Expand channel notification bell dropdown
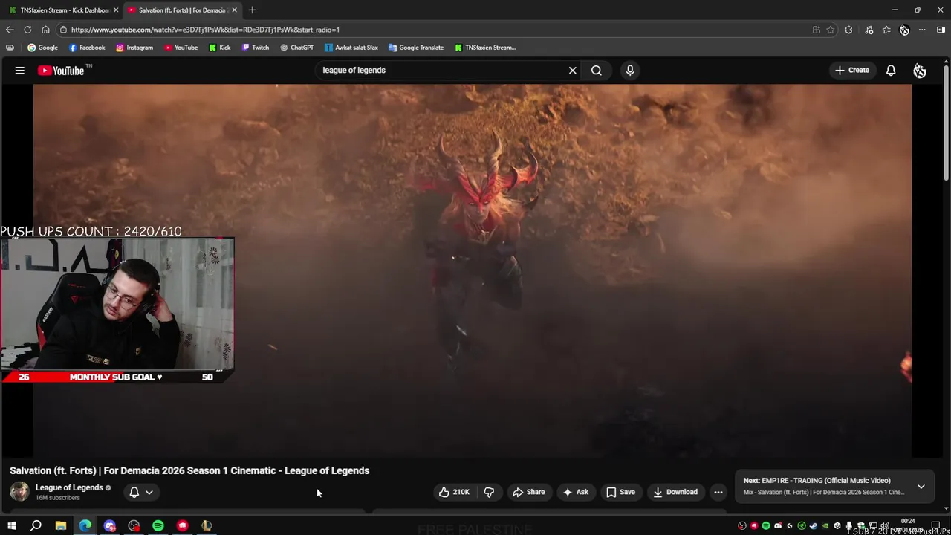The height and width of the screenshot is (535, 951). [141, 492]
